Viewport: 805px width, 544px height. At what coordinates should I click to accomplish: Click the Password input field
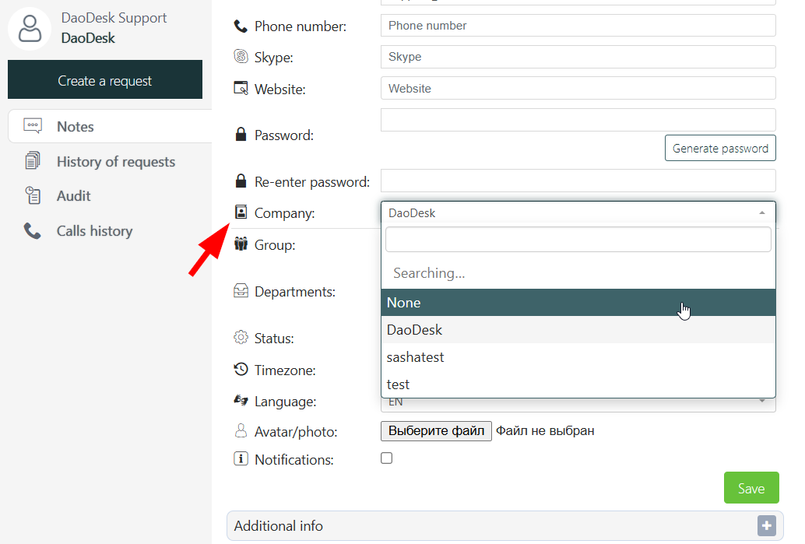pos(578,120)
